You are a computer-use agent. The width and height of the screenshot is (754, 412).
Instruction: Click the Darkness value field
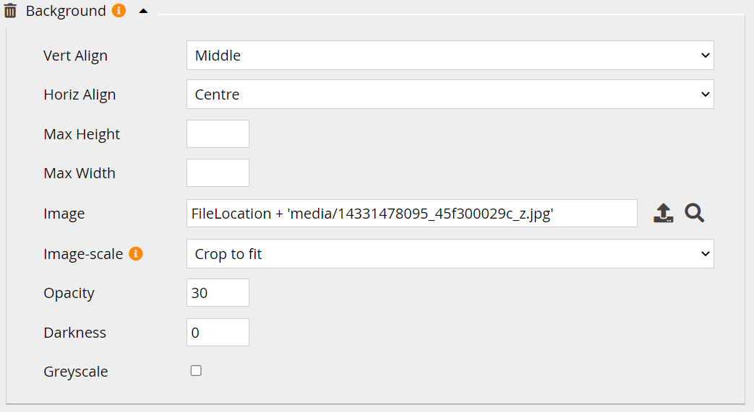point(218,333)
